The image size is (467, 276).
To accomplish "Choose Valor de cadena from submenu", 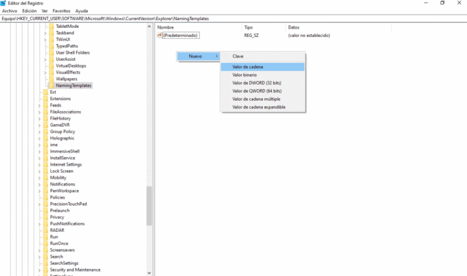I will [247, 67].
